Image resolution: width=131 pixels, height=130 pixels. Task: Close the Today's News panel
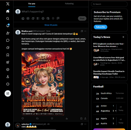123,37
